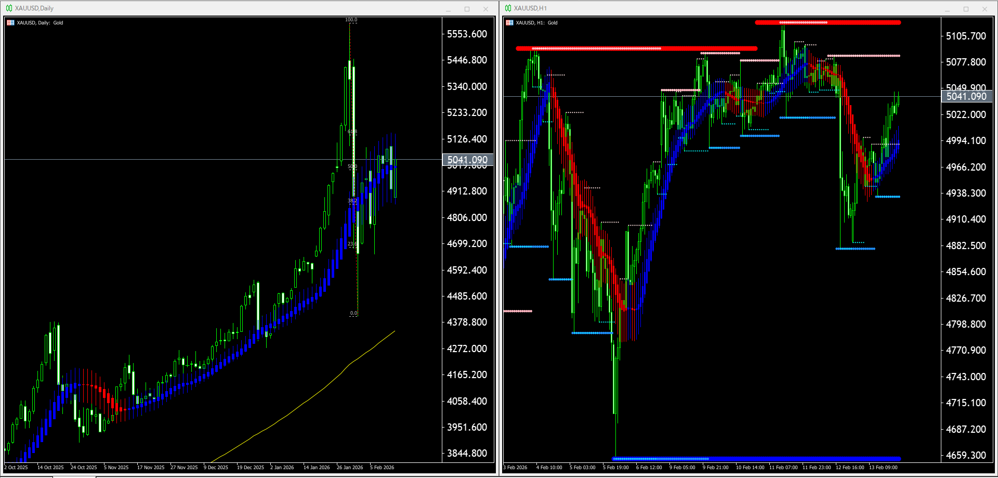
Task: Maximize the XAUUSD,Daily chart window
Action: point(467,9)
